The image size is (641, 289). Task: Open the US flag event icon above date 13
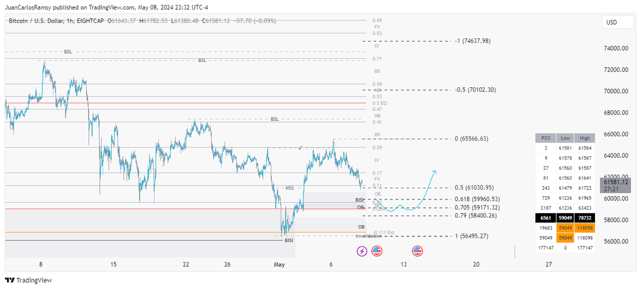417,251
